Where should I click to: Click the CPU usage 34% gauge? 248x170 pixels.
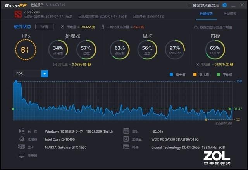tap(58, 50)
